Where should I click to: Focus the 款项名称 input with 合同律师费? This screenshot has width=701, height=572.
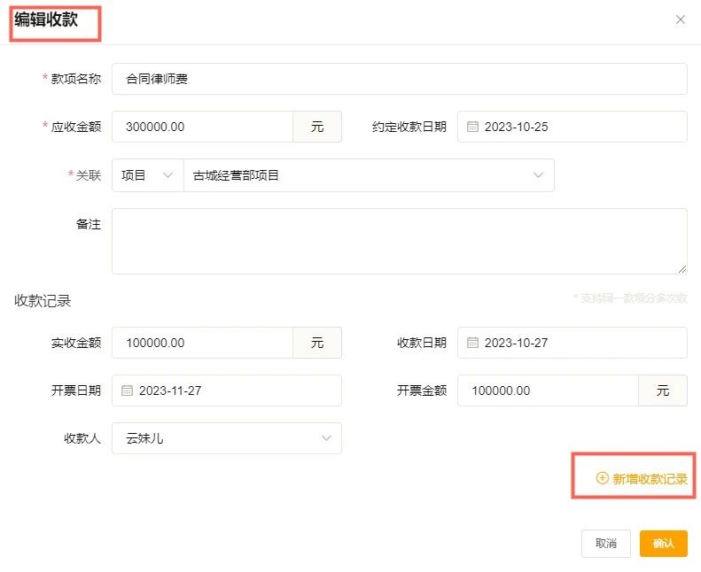[399, 79]
